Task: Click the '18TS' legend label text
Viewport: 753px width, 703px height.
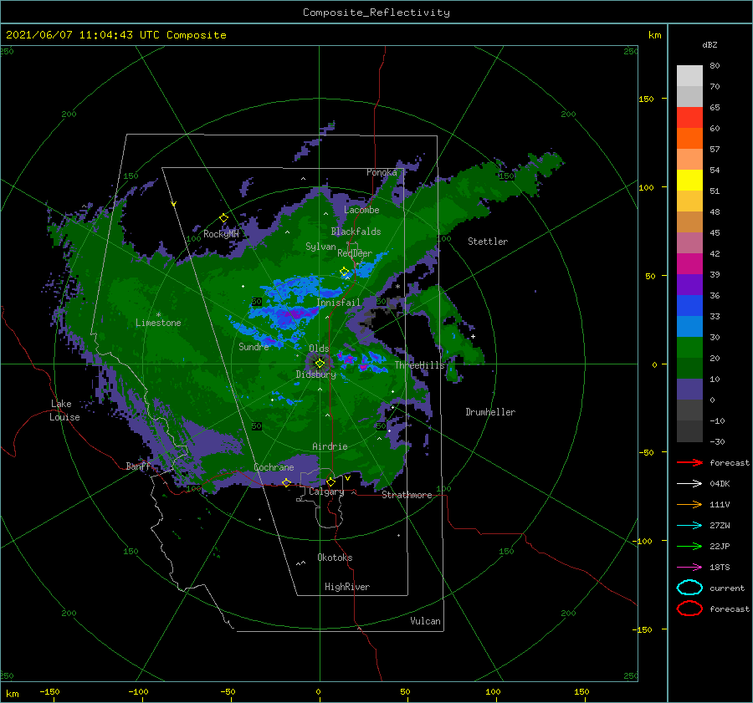Action: tap(720, 568)
